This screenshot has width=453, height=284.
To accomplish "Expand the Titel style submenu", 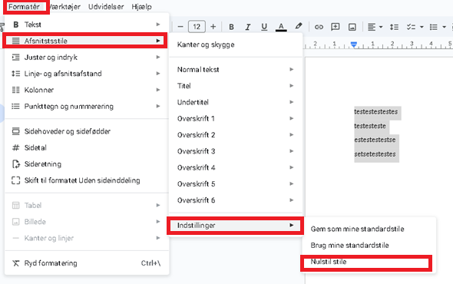I will point(236,86).
